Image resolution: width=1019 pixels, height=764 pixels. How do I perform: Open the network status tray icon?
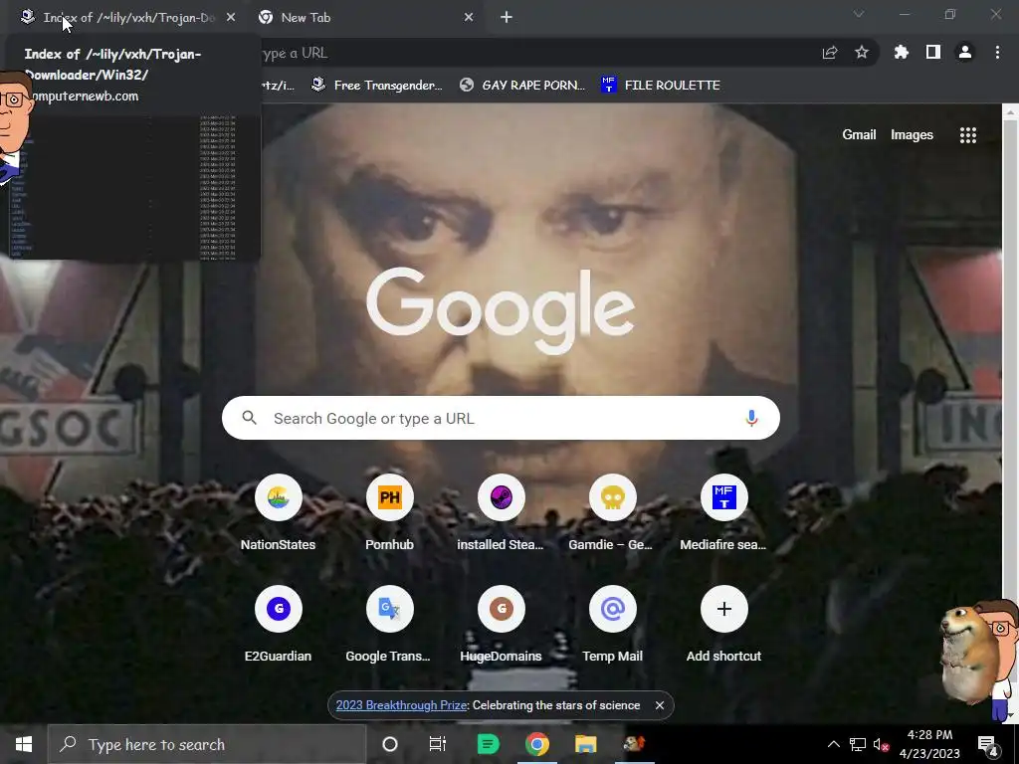[857, 744]
